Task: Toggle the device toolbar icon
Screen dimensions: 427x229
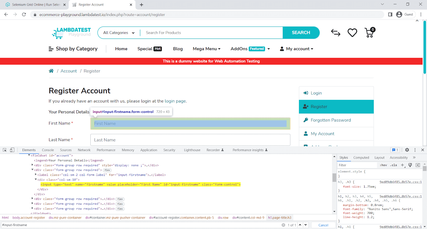Action: pos(12,150)
